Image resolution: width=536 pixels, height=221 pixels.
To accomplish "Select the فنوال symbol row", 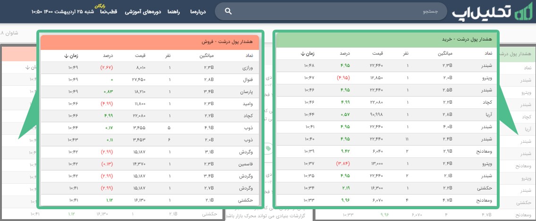I will pyautogui.click(x=150, y=80).
